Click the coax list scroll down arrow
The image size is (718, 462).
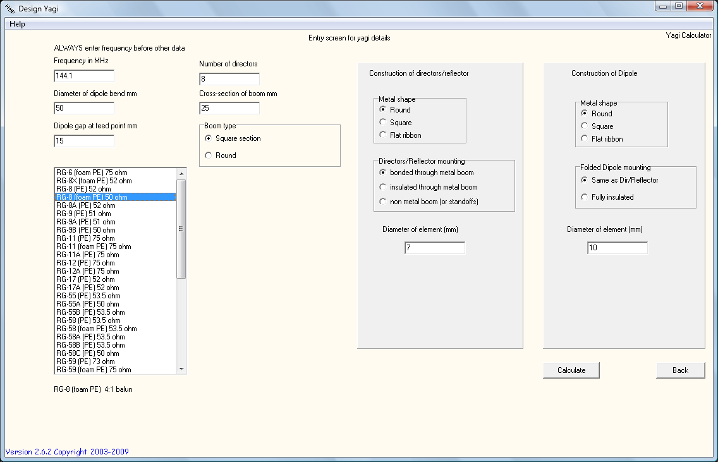pos(181,369)
